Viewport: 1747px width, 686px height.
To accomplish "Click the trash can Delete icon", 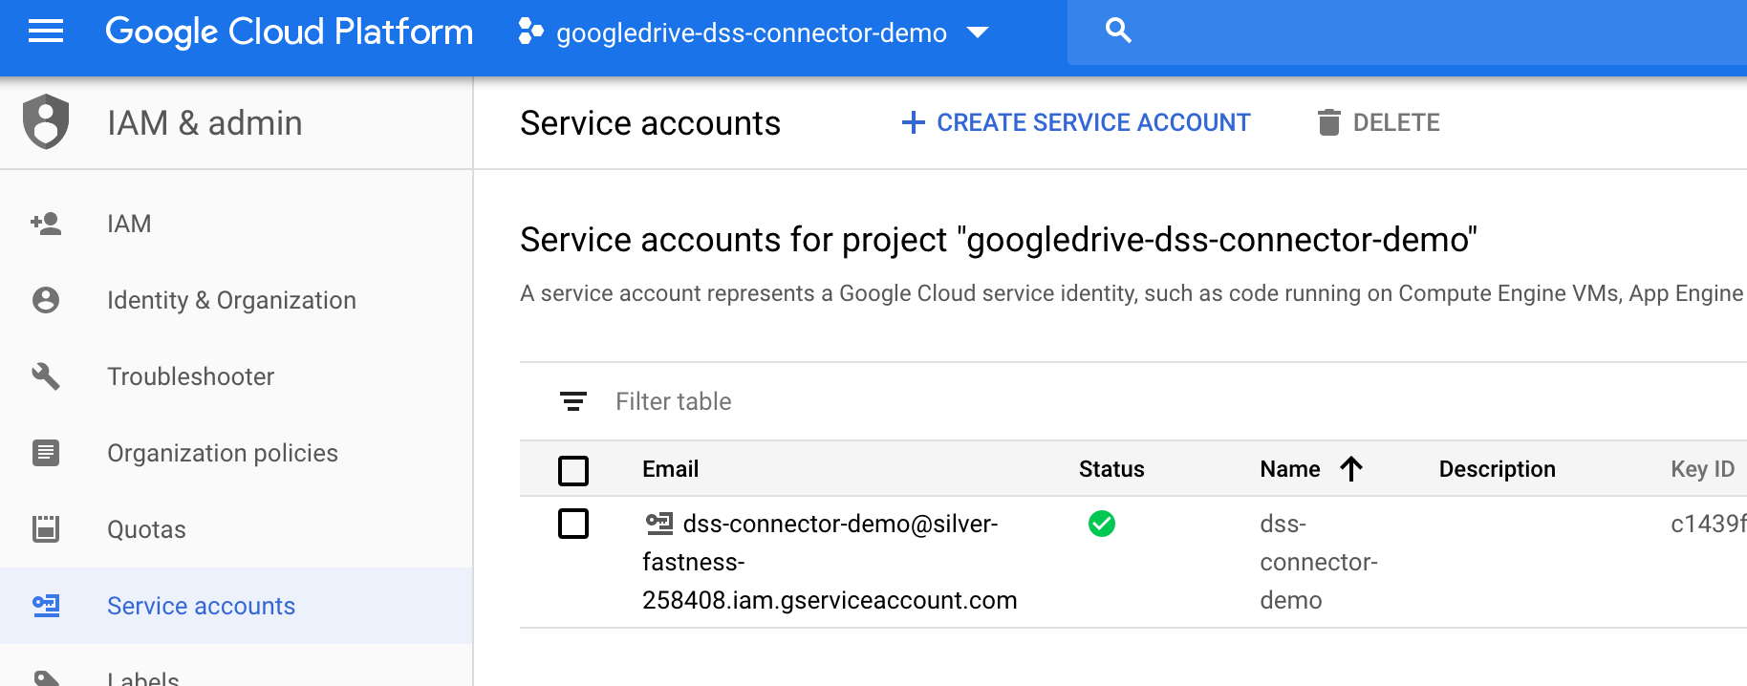I will [1328, 122].
